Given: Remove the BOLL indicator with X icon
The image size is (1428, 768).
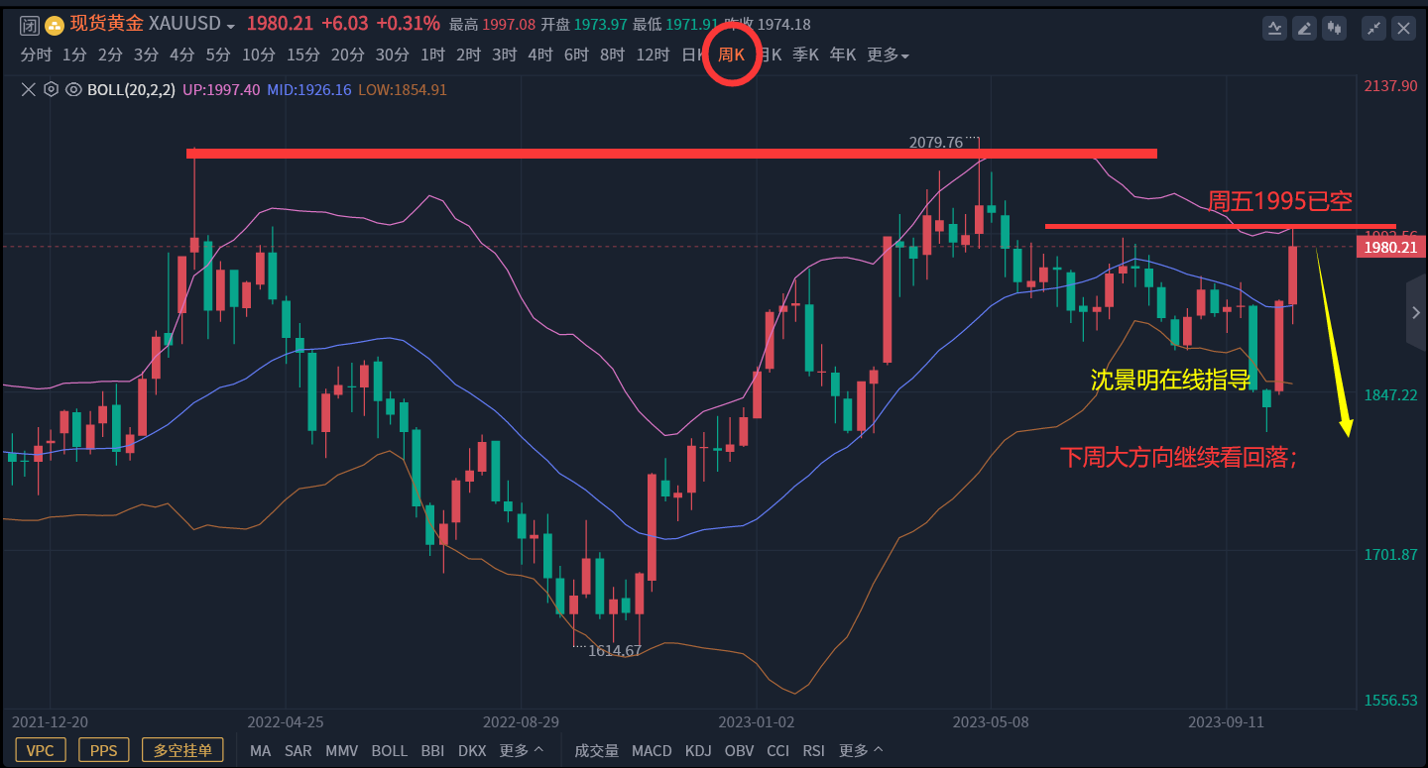Looking at the screenshot, I should pos(29,89).
